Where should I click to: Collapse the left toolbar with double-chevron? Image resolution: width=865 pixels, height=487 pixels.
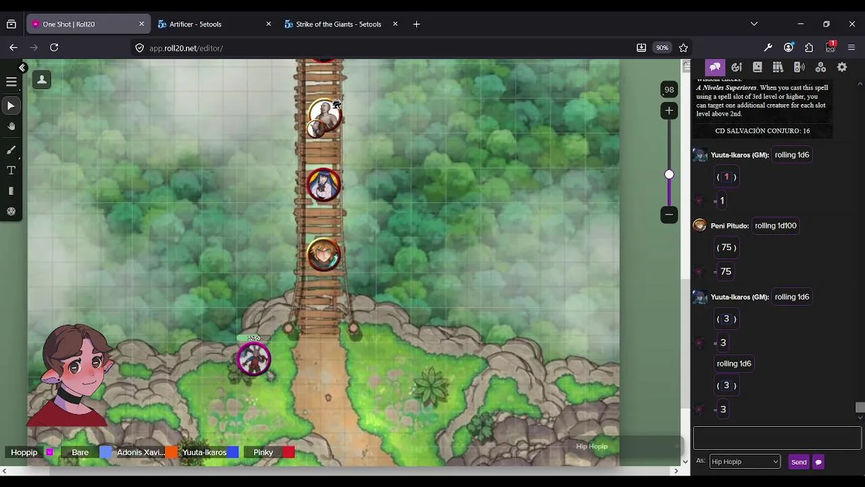[22, 68]
